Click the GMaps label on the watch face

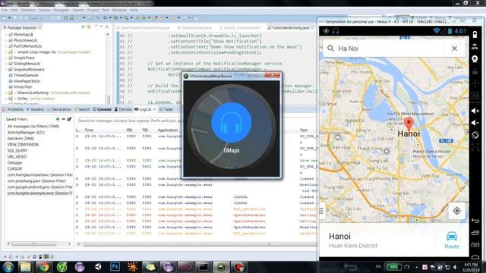point(231,150)
